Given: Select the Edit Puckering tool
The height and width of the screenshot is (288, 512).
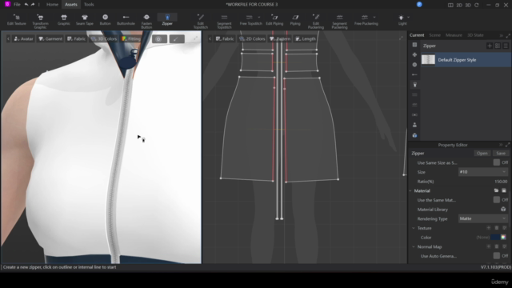Looking at the screenshot, I should coord(316,22).
